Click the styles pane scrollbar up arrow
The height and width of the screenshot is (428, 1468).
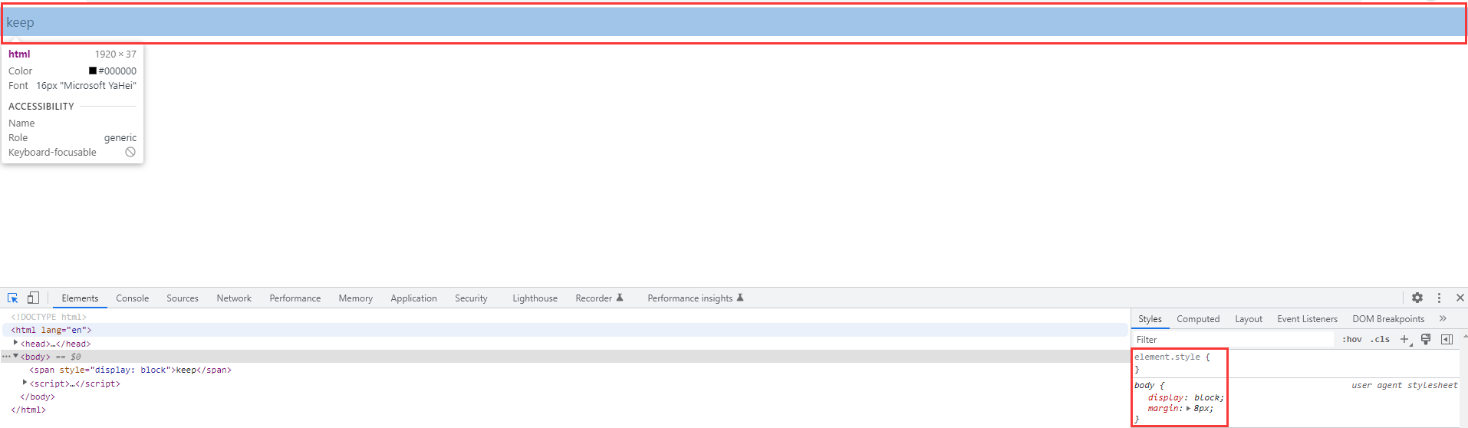1464,336
